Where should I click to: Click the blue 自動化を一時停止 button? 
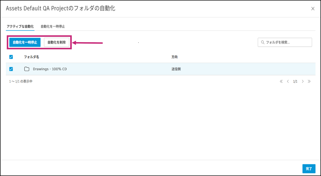coord(25,42)
